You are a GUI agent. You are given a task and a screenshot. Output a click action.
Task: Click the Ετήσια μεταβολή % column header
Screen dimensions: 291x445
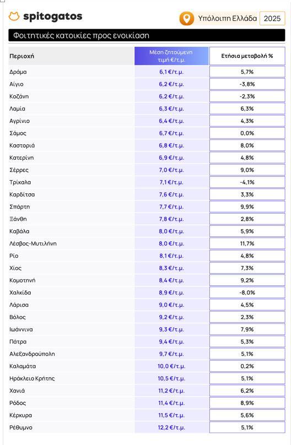(247, 56)
